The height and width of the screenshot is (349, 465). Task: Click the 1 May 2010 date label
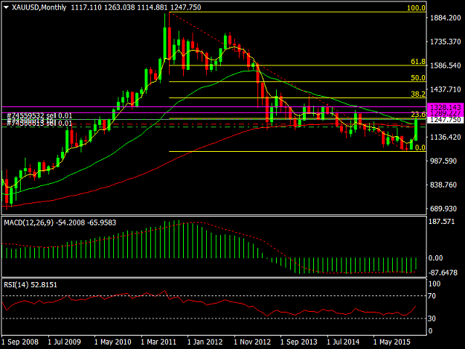(x=112, y=342)
